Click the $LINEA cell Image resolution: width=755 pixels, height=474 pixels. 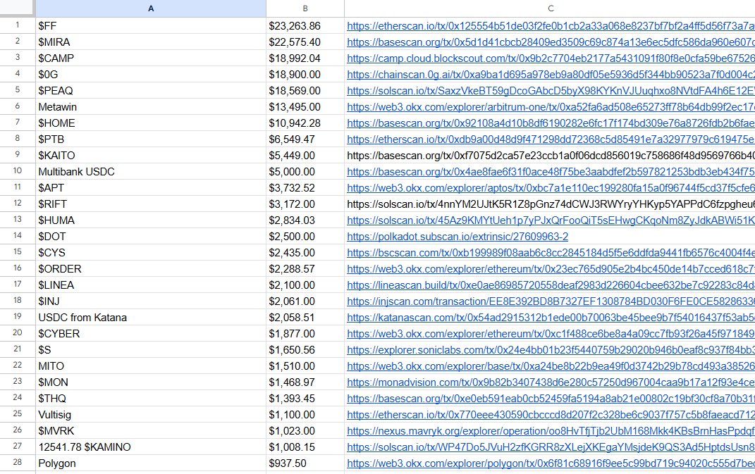pos(151,285)
